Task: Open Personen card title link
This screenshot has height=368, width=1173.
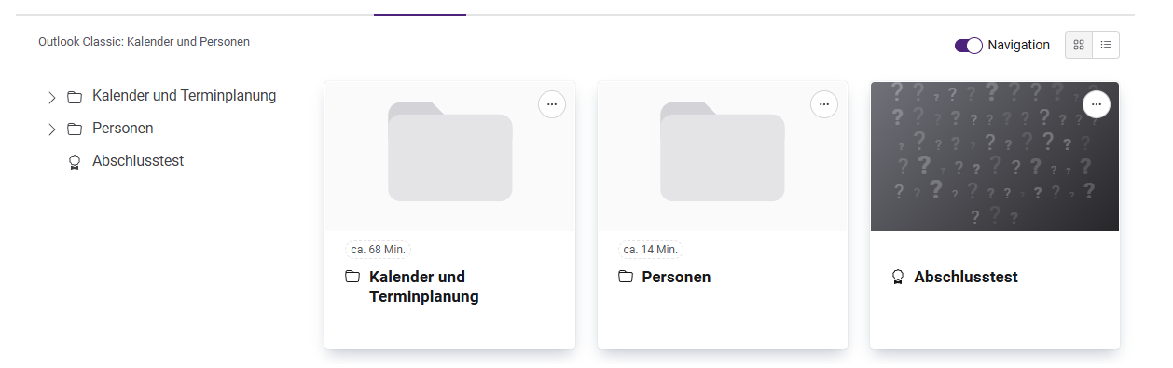Action: point(676,278)
